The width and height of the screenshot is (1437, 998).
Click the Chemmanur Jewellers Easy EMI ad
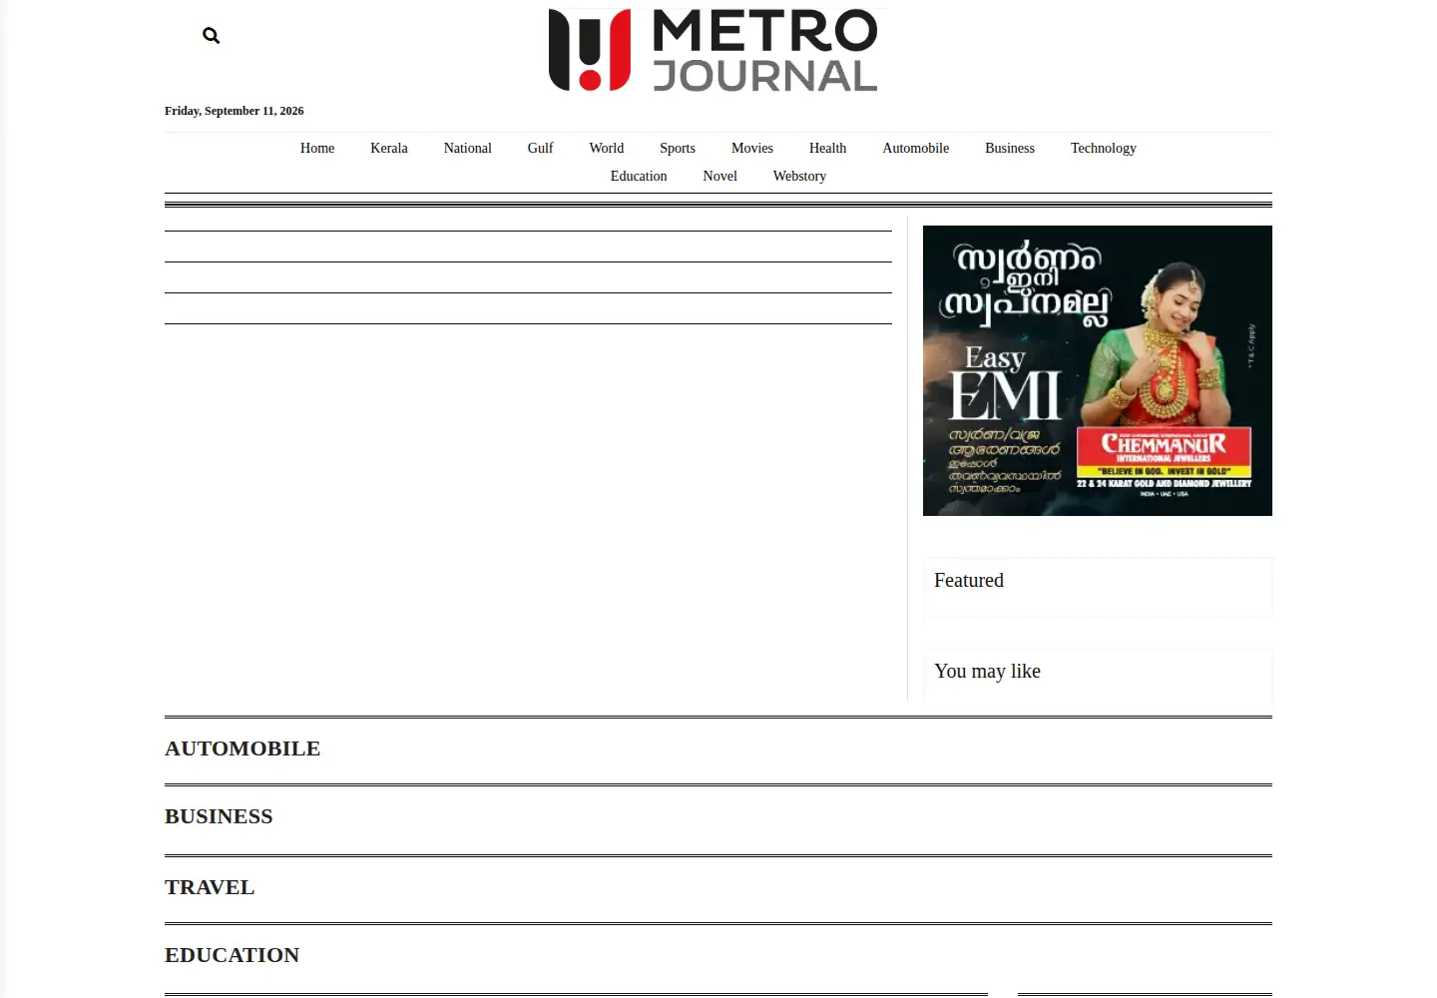click(1098, 370)
